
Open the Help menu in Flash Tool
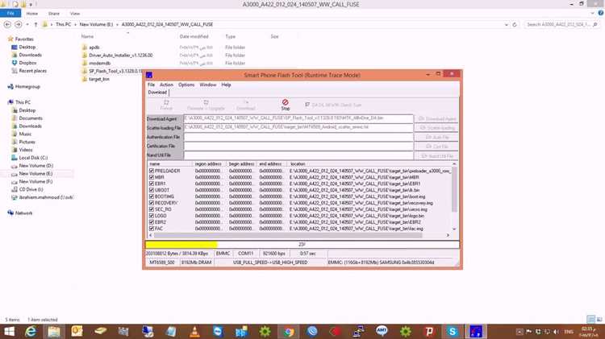[226, 85]
